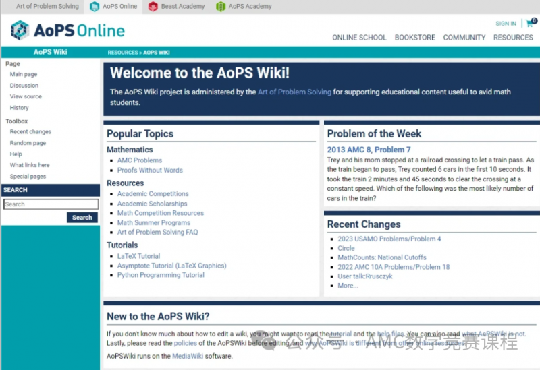Go to Random page in Toolbox
540x370 pixels.
pos(28,143)
